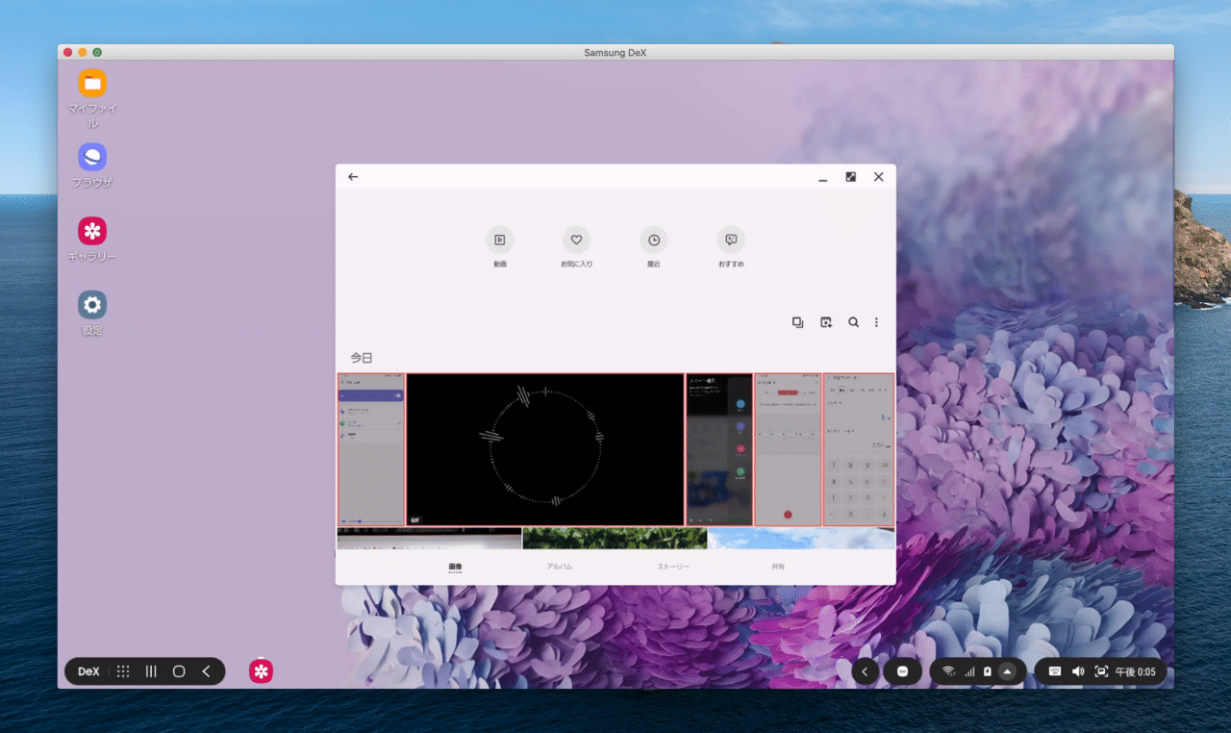Viewport: 1231px width, 733px height.
Task: Open the 動画 (Videos) category icon
Action: 499,240
